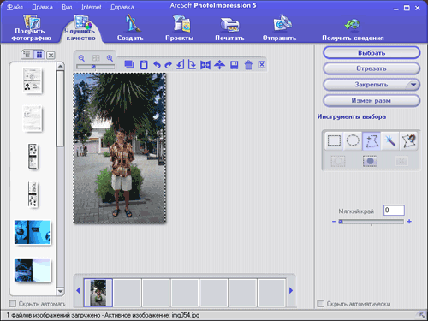Click the paste clipboard icon
The height and width of the screenshot is (321, 428).
coord(144,65)
